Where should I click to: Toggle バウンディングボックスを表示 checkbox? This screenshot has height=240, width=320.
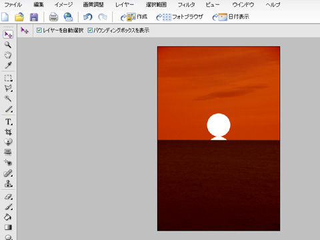tap(90, 30)
